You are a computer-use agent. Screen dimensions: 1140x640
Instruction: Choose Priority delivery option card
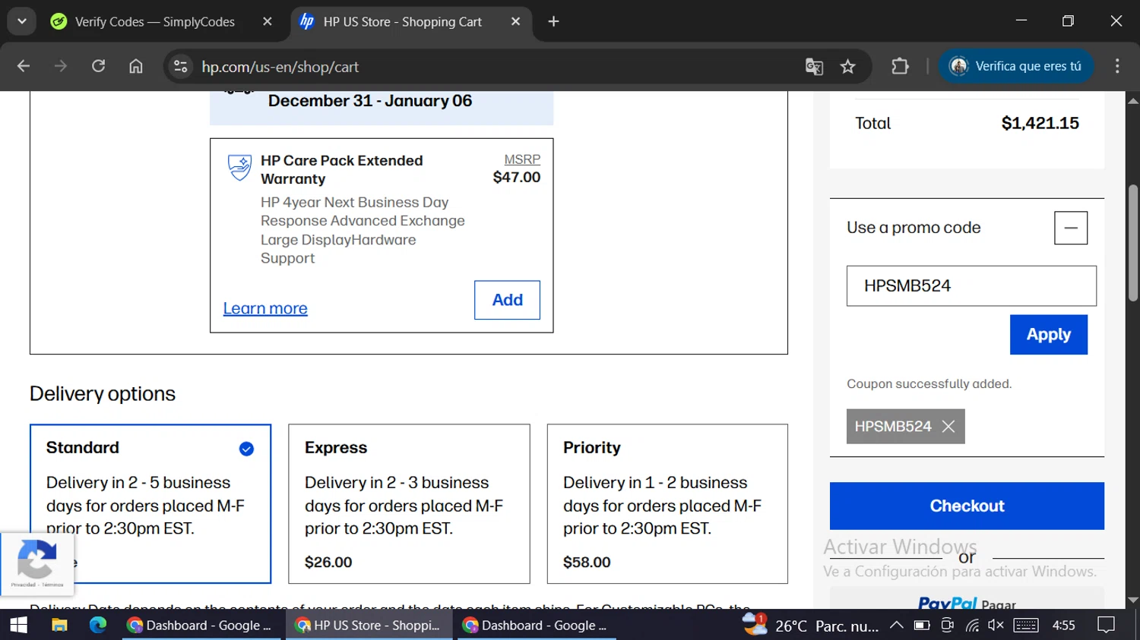(667, 504)
